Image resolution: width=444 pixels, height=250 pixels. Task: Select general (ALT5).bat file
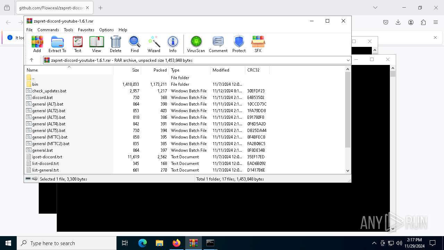click(x=185, y=131)
